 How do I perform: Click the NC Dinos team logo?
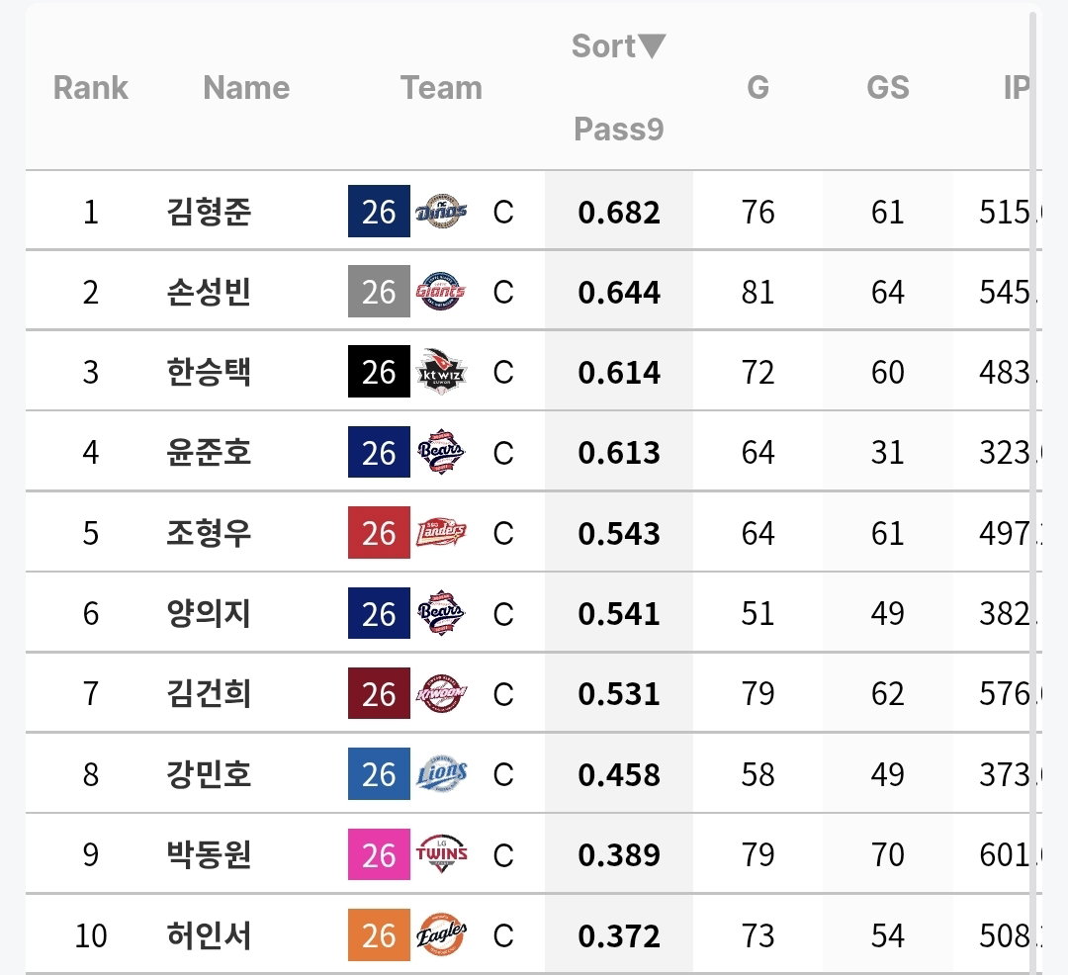[x=441, y=211]
